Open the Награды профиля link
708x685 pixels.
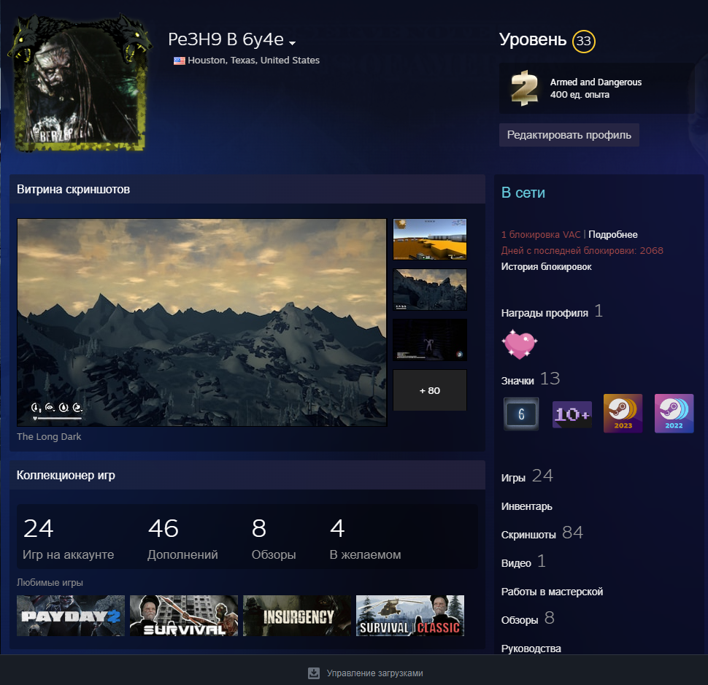click(545, 313)
